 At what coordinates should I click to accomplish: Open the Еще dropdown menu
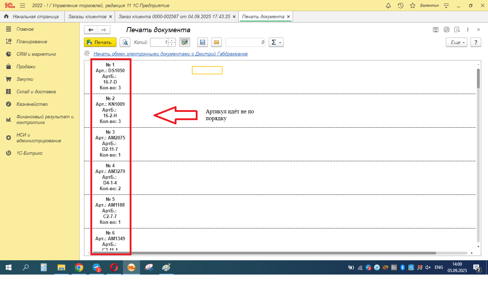[457, 42]
